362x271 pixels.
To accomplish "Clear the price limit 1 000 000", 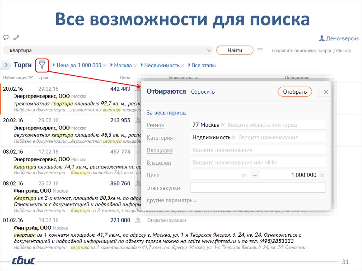I will click(322, 175).
